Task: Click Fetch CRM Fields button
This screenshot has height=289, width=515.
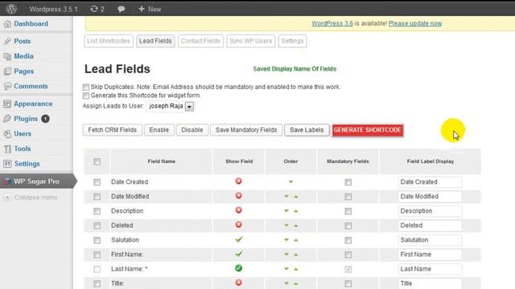Action: point(113,130)
